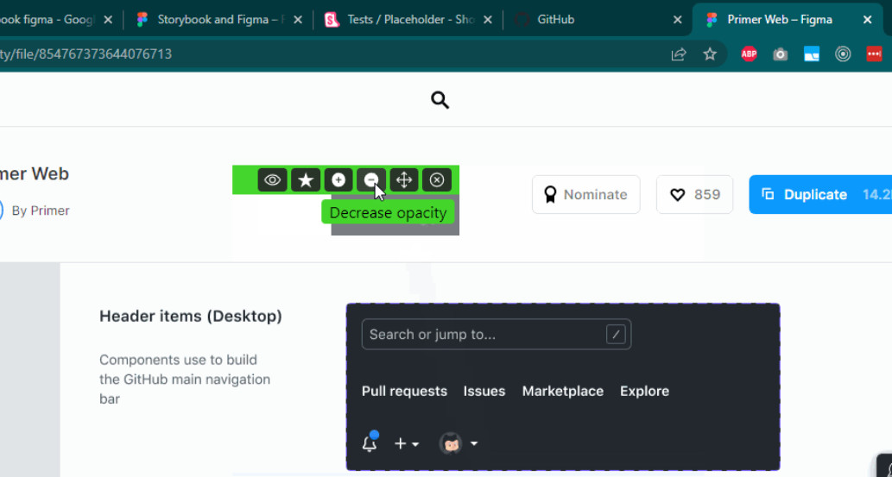892x477 pixels.
Task: Like the file with heart 859 button
Action: pyautogui.click(x=694, y=194)
